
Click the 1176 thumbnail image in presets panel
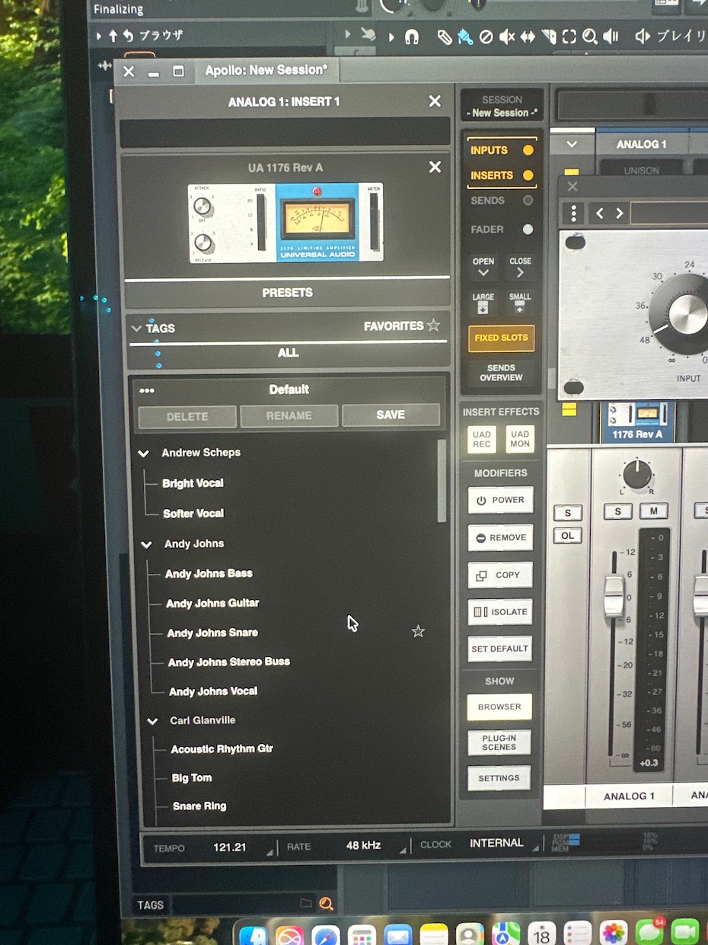[x=285, y=223]
